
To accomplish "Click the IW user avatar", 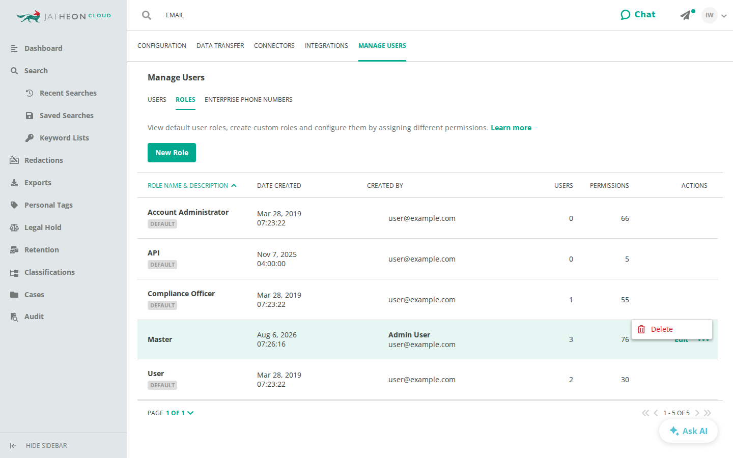I will pos(709,15).
